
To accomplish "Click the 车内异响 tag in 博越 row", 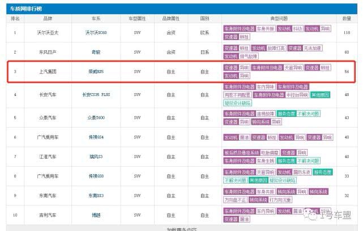I will pyautogui.click(x=266, y=211).
